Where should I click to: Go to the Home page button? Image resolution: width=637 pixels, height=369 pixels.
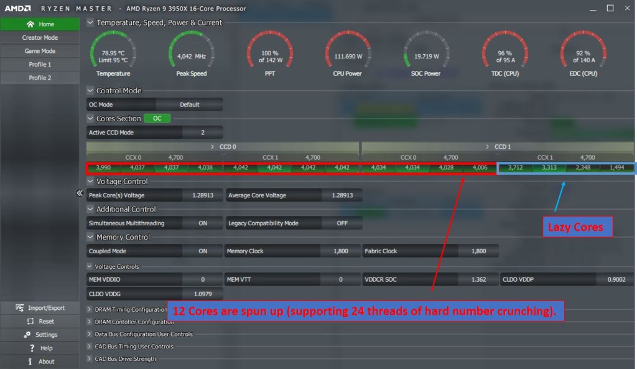[40, 24]
